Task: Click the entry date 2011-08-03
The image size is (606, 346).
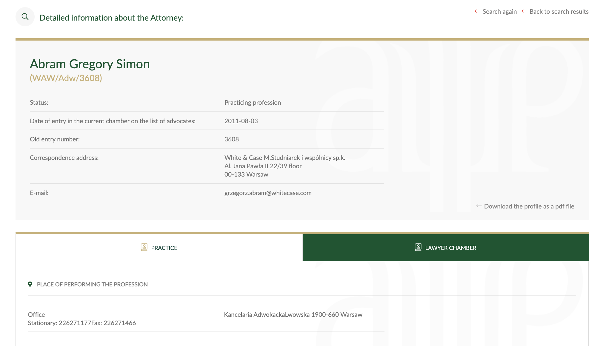Action: 241,121
